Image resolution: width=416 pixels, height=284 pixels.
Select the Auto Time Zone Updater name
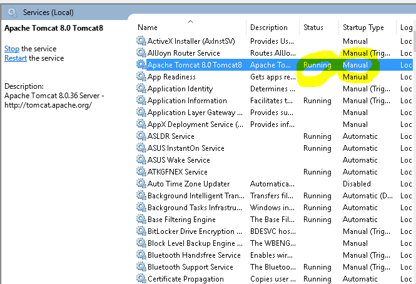[x=188, y=184]
